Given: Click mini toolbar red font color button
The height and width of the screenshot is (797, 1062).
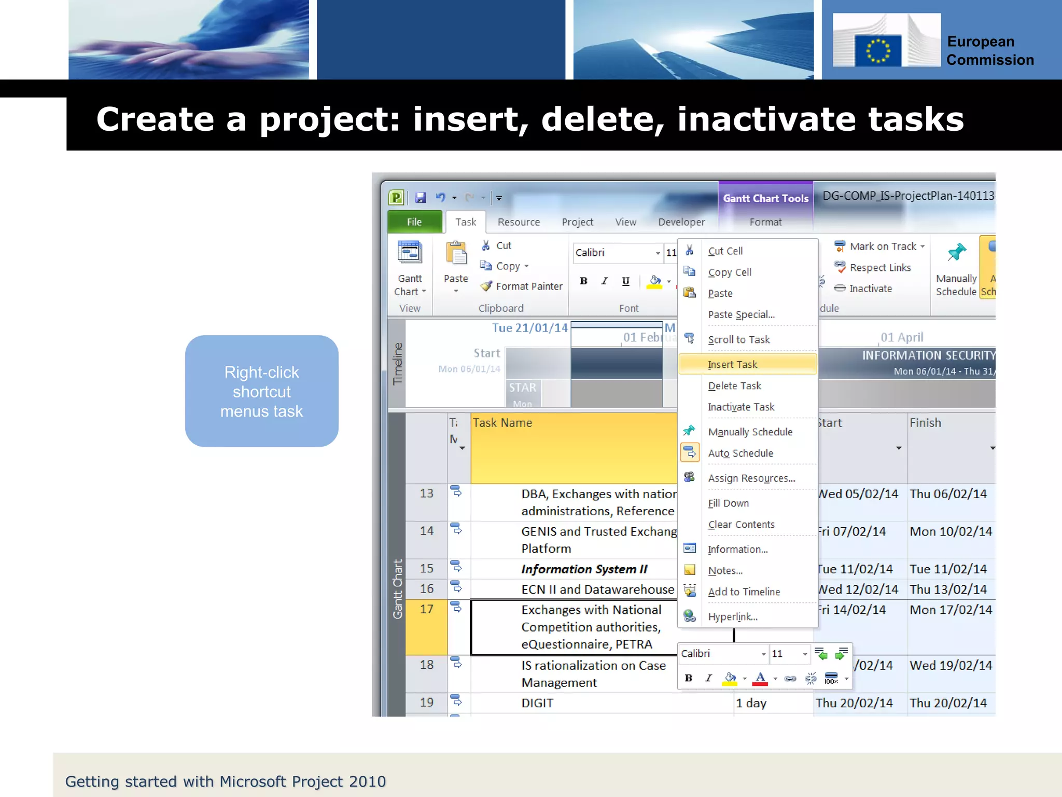Looking at the screenshot, I should pos(760,678).
